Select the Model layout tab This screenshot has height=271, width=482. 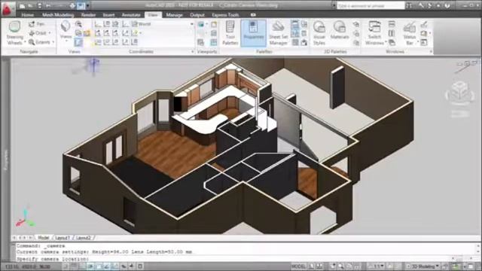tap(43, 238)
